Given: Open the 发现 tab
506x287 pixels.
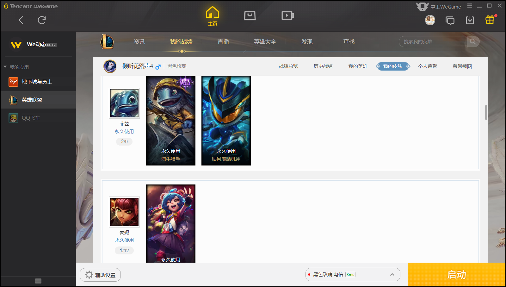Looking at the screenshot, I should (307, 42).
